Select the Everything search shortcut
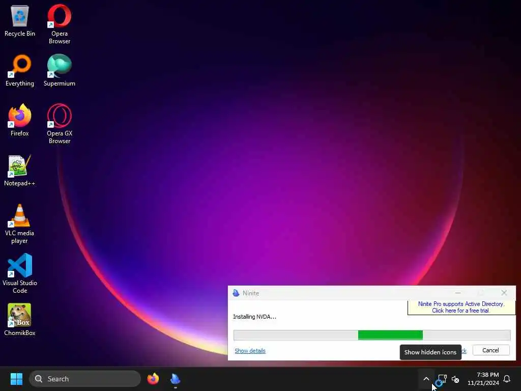This screenshot has width=521, height=391. 20,71
